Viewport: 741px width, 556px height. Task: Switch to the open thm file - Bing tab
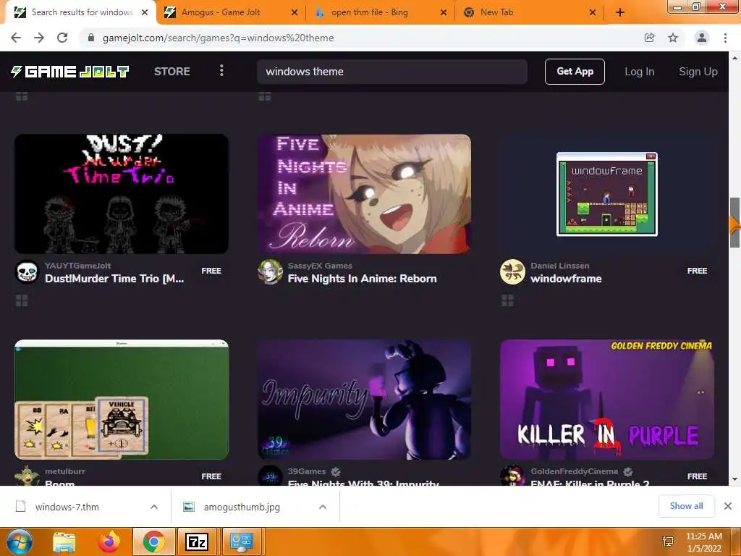pos(380,12)
